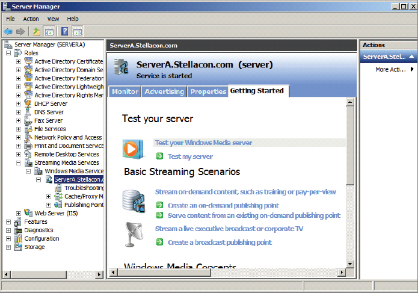This screenshot has width=418, height=293.
Task: Click the Streaming Media Services icon
Action: (28, 162)
